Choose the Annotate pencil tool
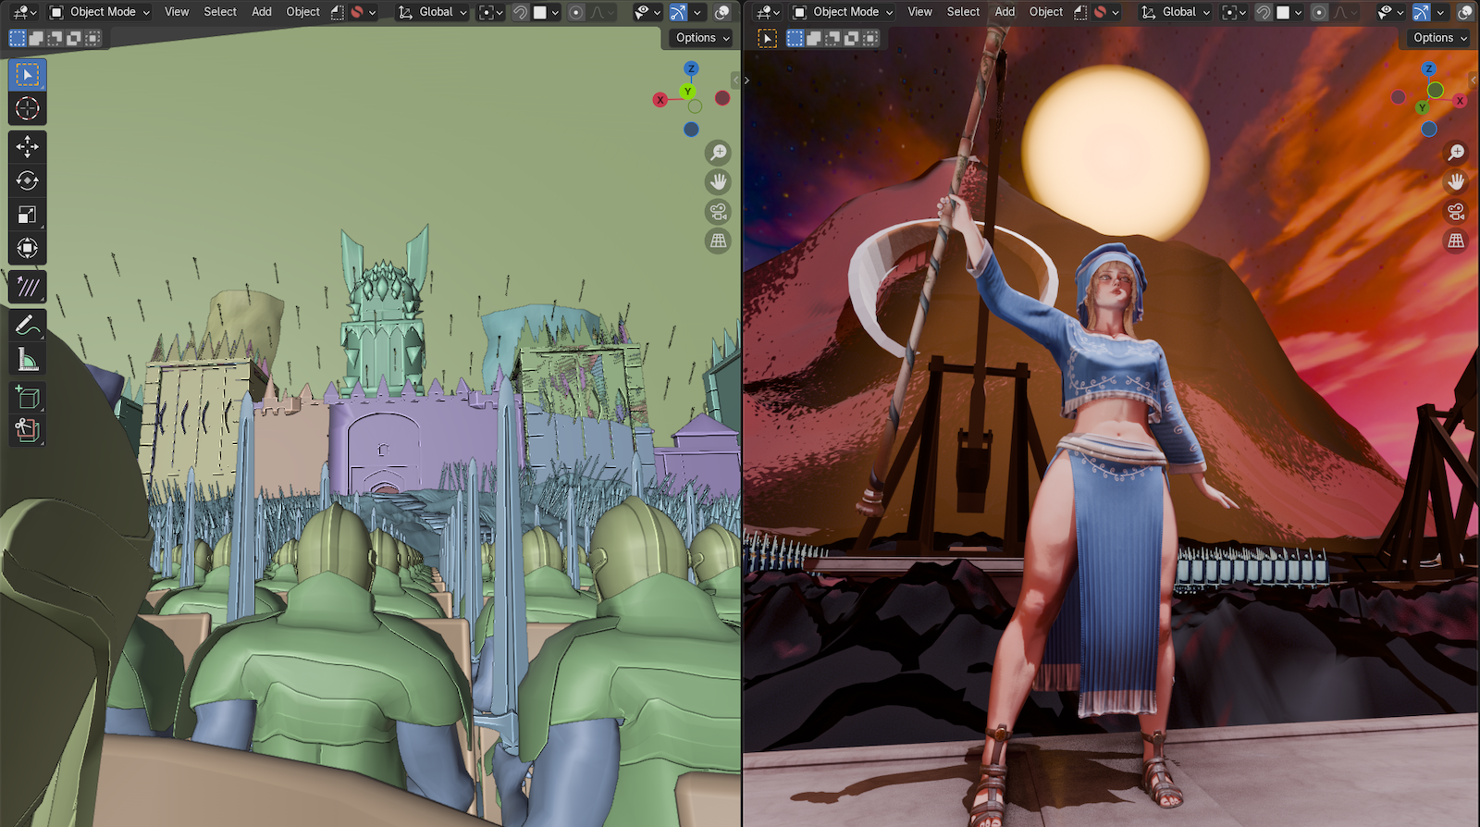The height and width of the screenshot is (827, 1480). pos(27,326)
